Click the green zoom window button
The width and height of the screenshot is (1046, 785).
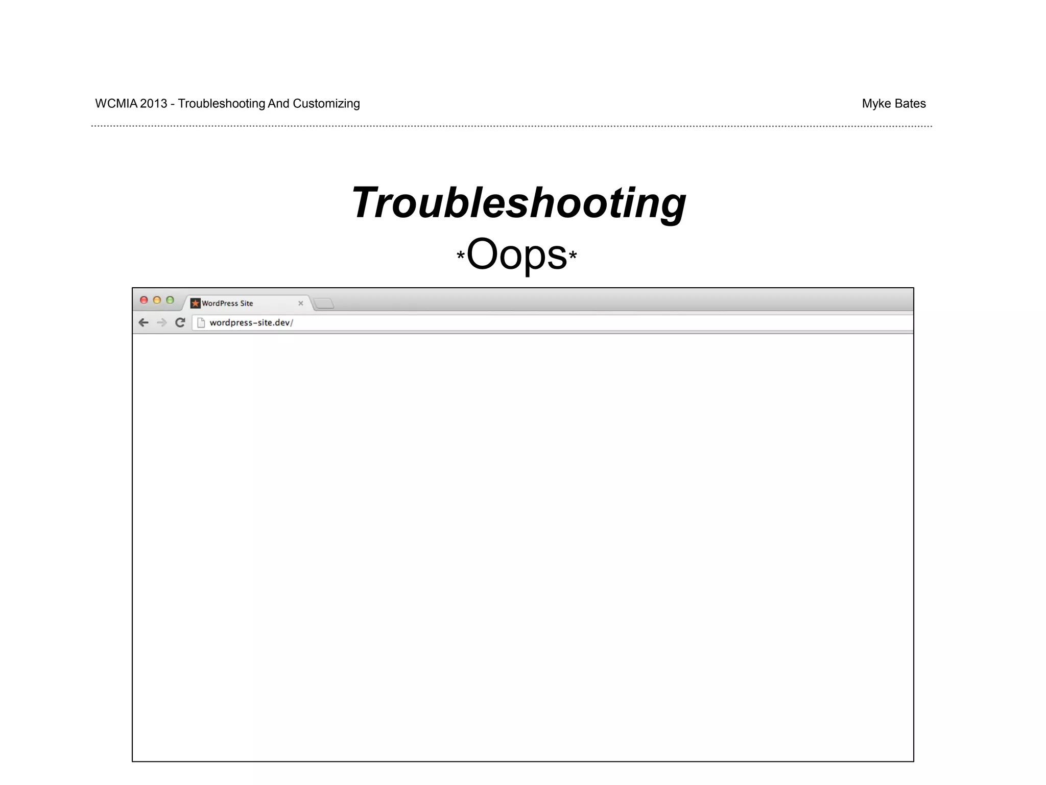(170, 300)
